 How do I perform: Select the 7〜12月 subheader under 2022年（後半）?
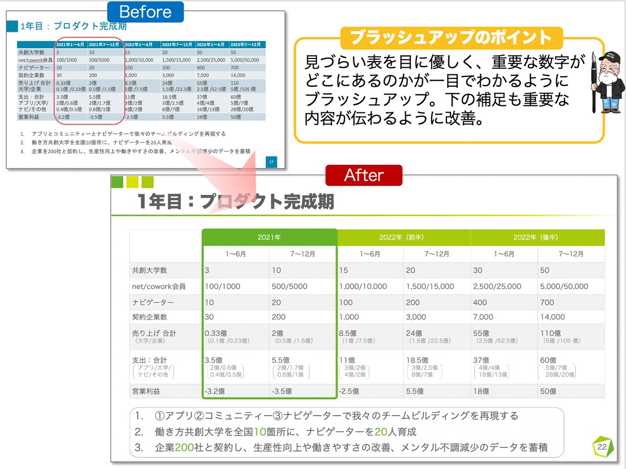pos(571,254)
